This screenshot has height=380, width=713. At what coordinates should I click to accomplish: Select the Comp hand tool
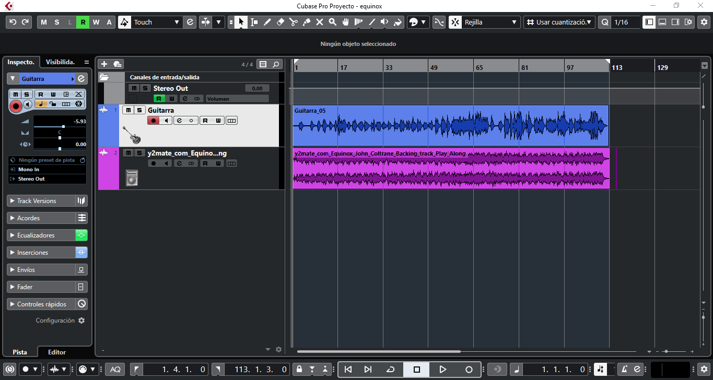345,22
